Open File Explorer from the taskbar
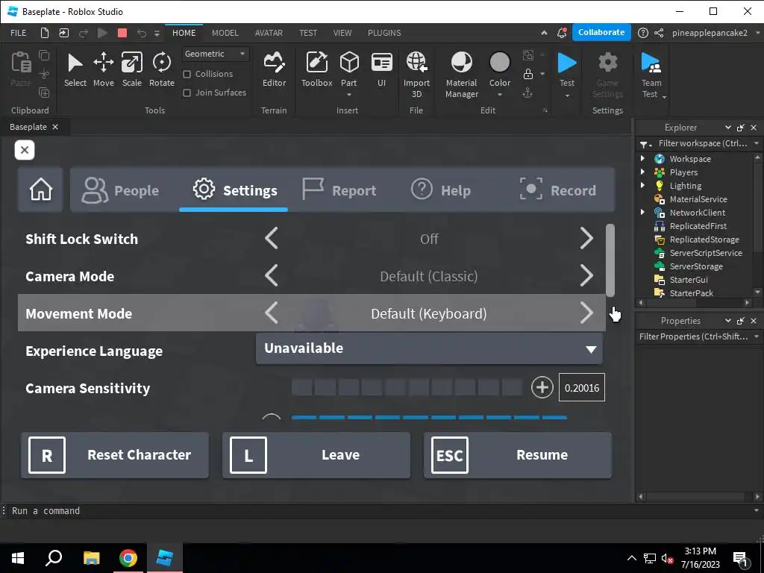This screenshot has width=764, height=573. coord(91,558)
